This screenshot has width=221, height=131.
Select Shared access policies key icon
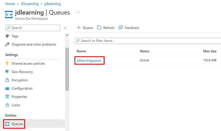click(7, 63)
